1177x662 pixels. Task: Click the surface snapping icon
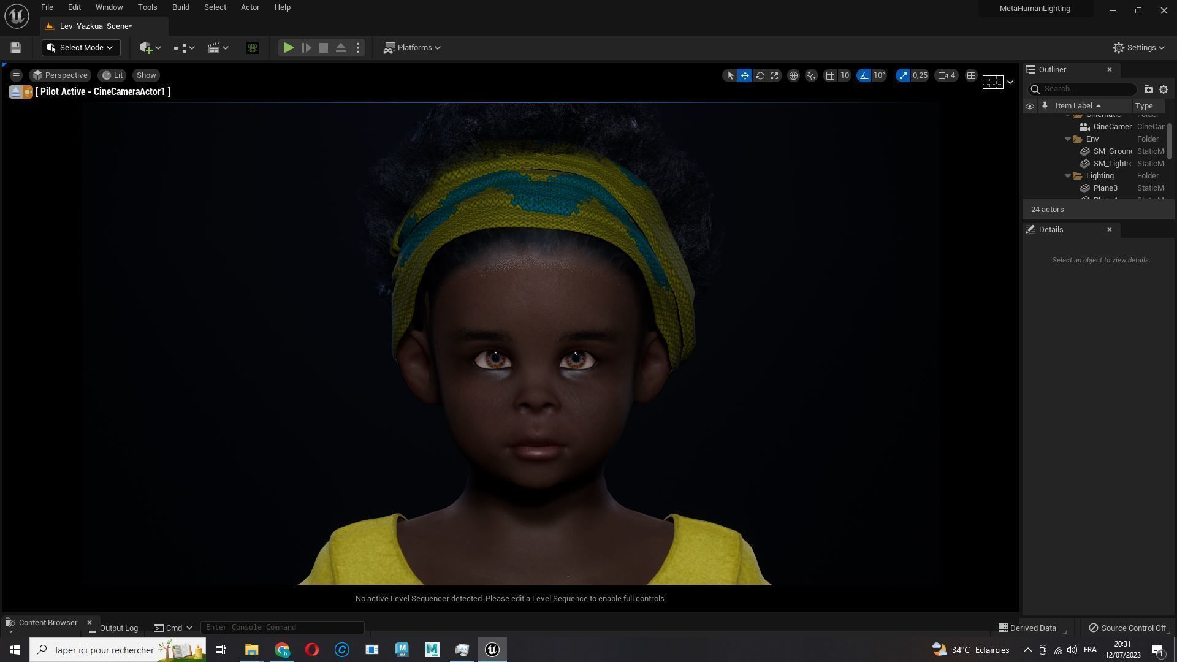tap(811, 75)
